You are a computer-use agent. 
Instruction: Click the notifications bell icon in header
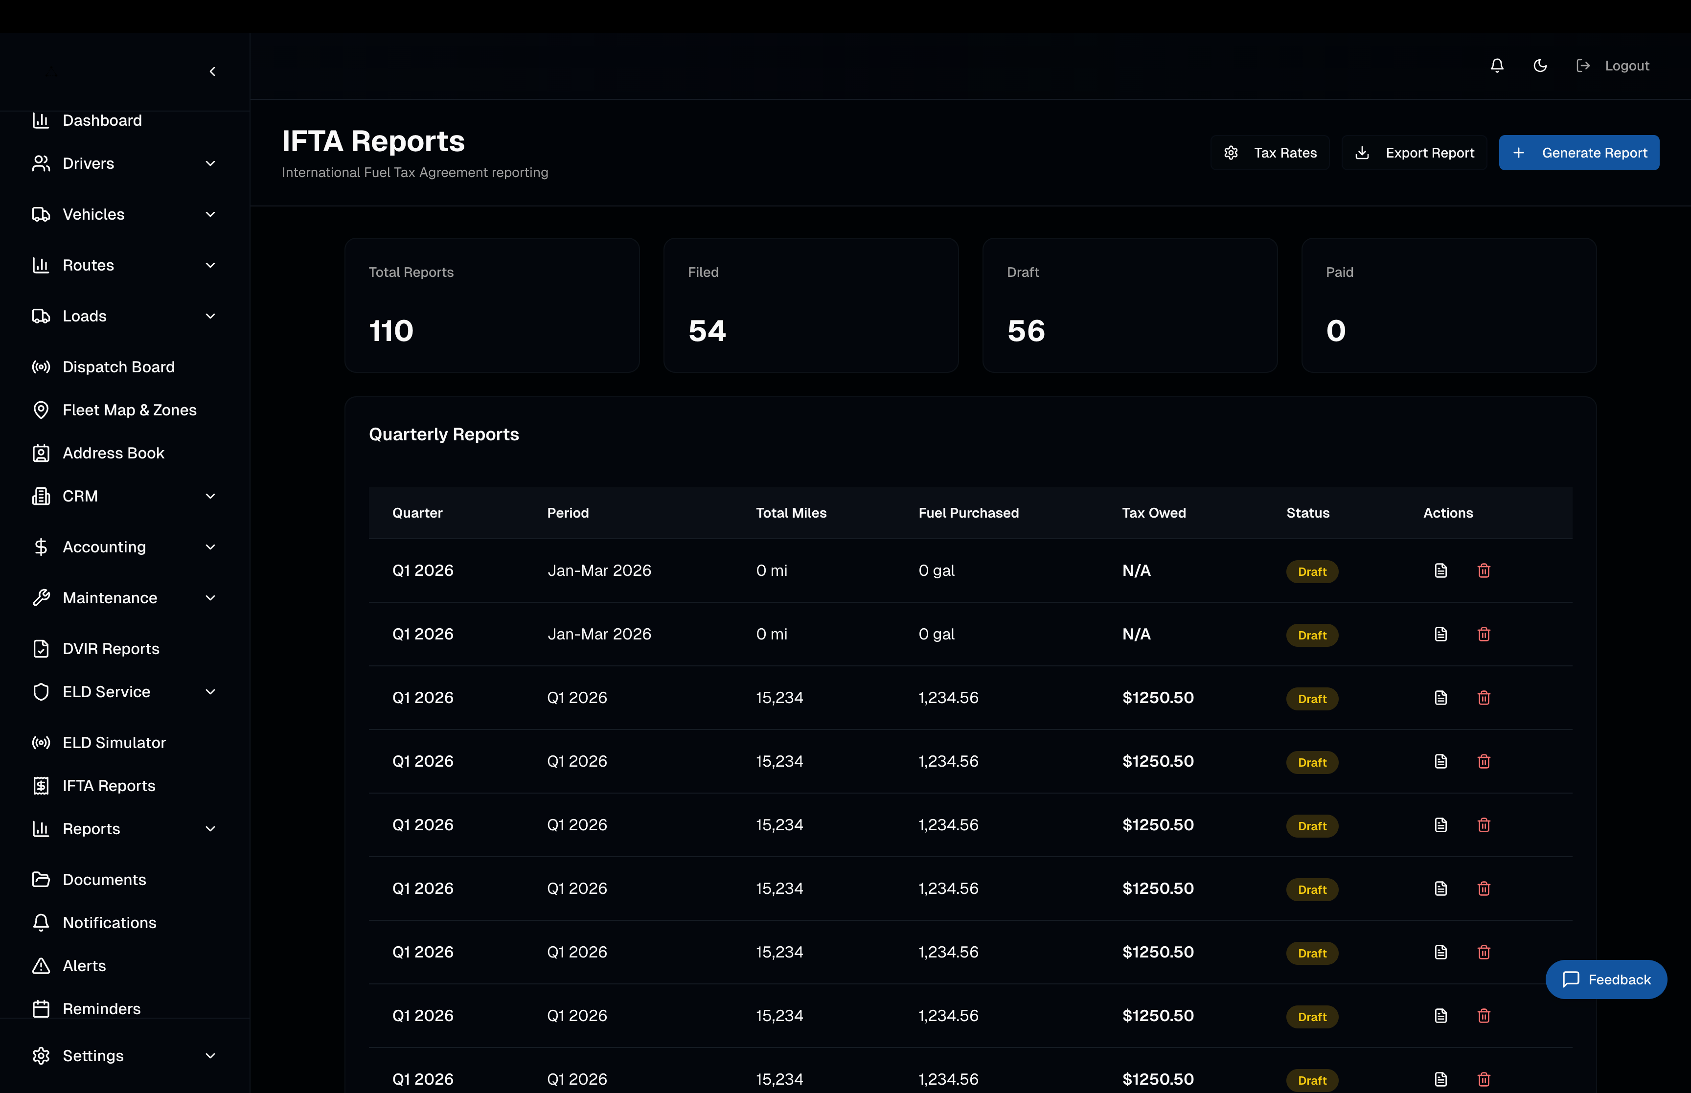1497,65
